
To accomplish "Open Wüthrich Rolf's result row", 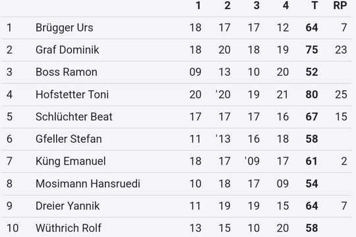I will tap(177, 228).
